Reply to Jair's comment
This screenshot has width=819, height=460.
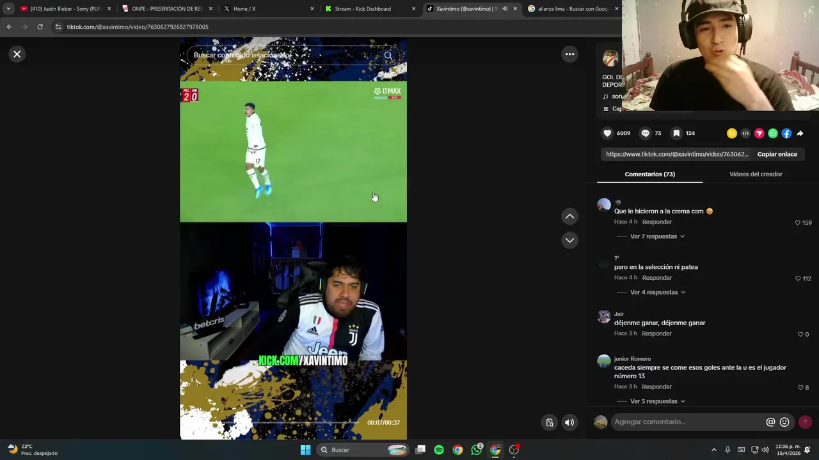point(657,333)
